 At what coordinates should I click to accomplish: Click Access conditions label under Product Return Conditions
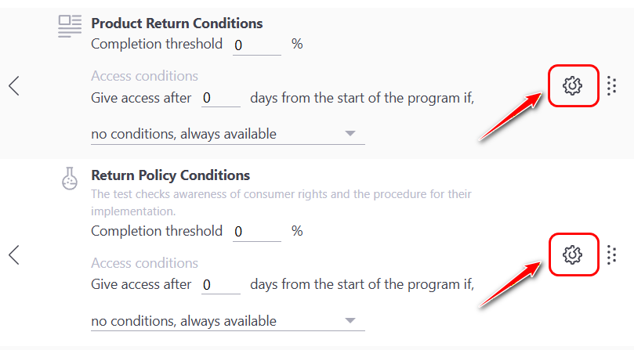click(144, 76)
